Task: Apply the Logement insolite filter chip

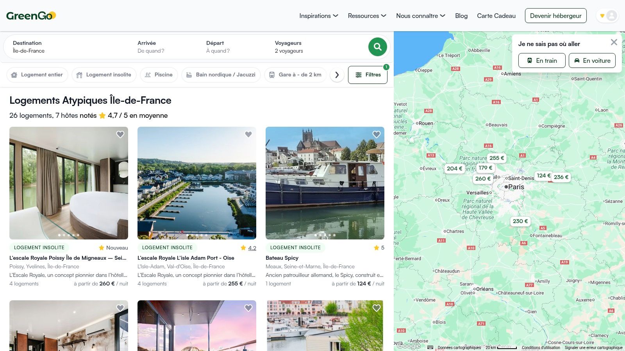Action: pyautogui.click(x=104, y=75)
